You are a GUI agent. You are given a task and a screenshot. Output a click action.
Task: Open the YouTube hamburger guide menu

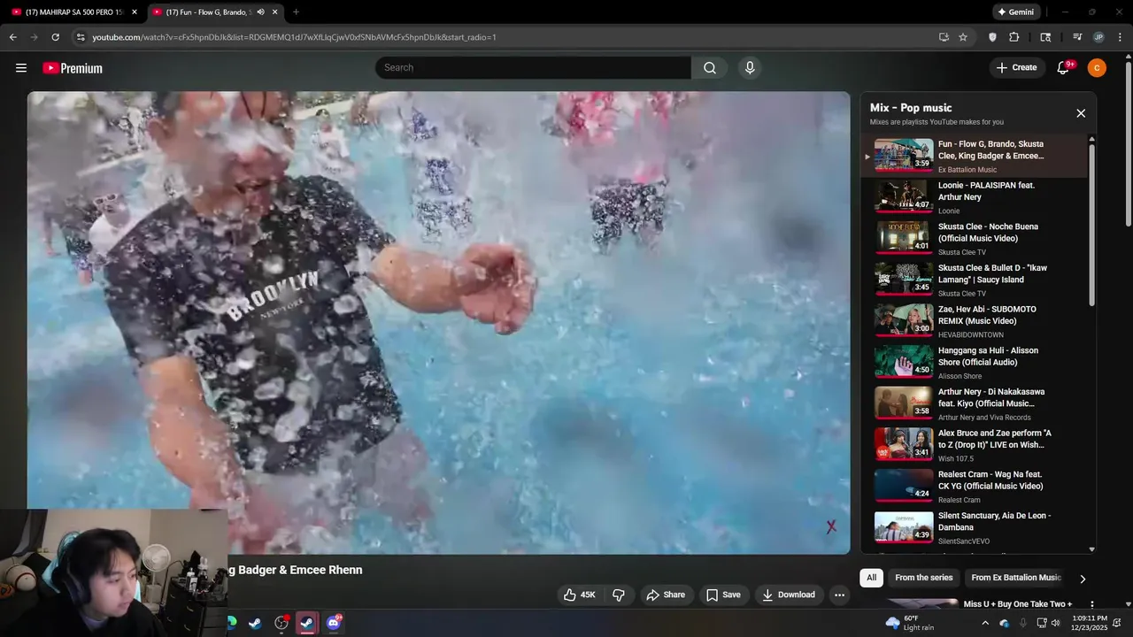(x=21, y=68)
